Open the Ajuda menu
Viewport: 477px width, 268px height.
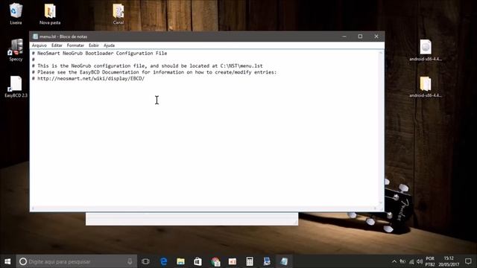click(x=109, y=45)
